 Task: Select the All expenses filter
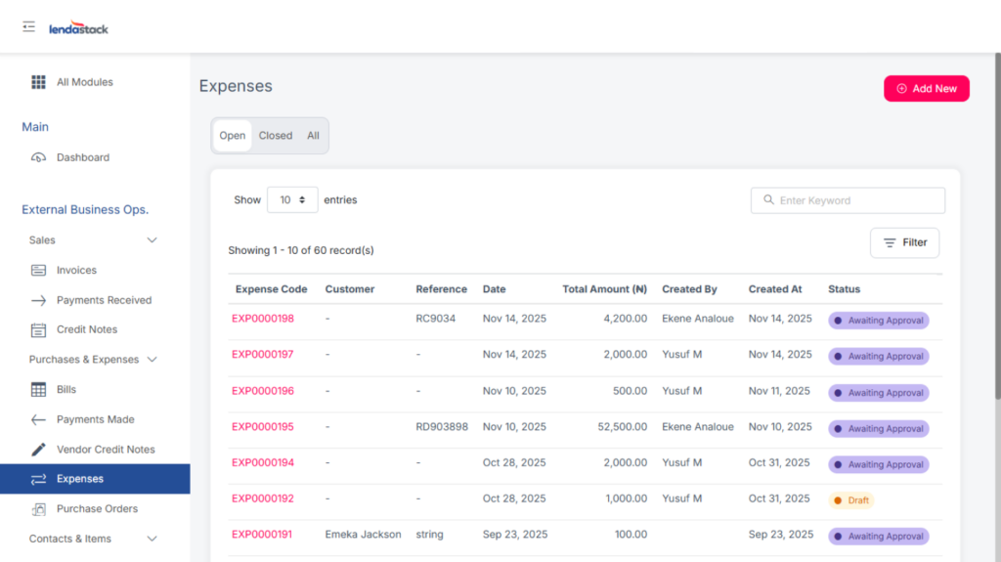pos(313,136)
